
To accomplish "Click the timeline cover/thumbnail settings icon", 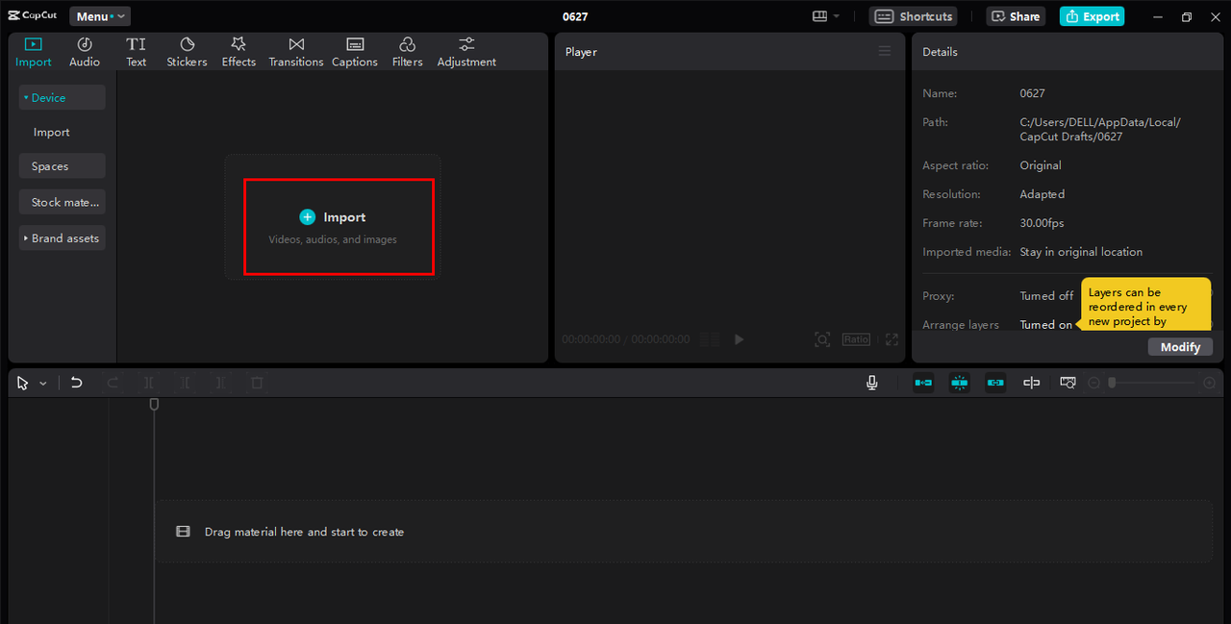I will coord(1068,383).
